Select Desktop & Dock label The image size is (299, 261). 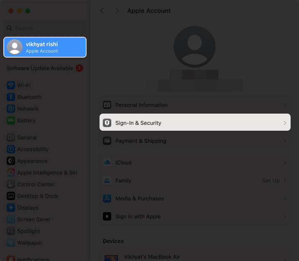pos(37,196)
